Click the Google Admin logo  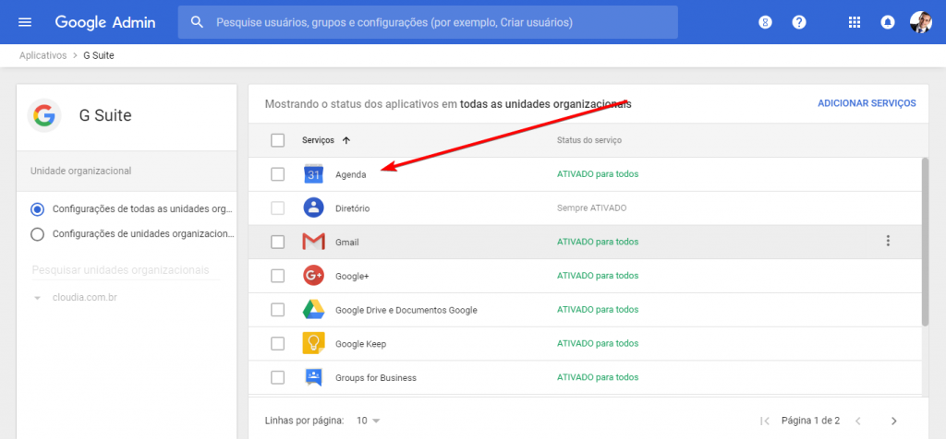pos(105,22)
